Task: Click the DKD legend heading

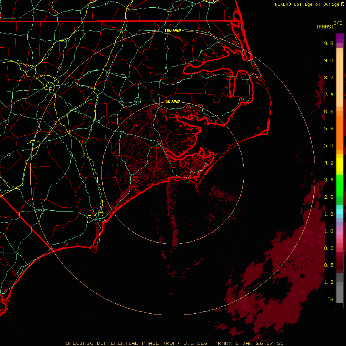Action: coord(338,23)
